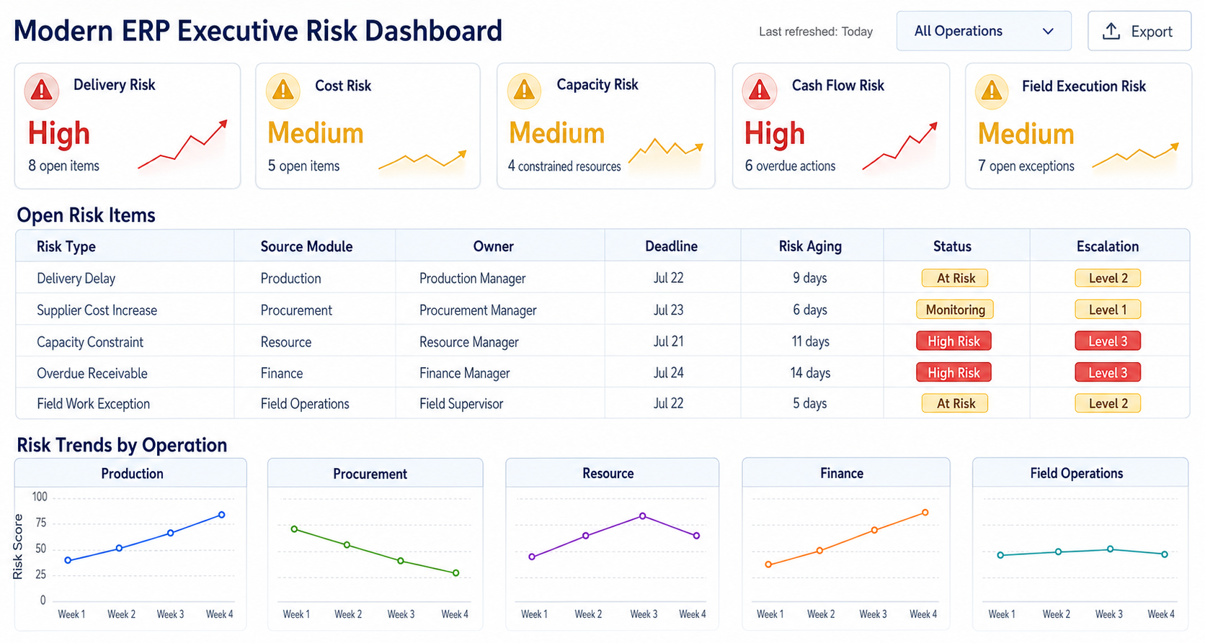
Task: Select the Delivery Delay table row
Action: (602, 278)
